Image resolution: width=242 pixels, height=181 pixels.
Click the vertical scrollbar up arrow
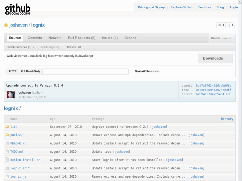[240, 1]
